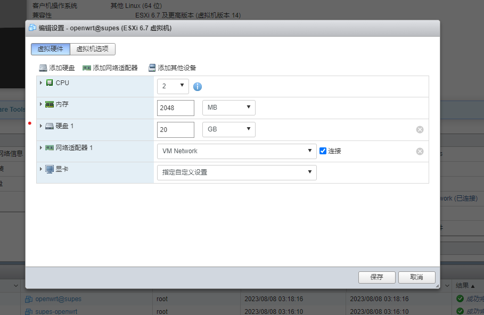This screenshot has height=315, width=484.
Task: Click the CPU device icon
Action: [50, 82]
